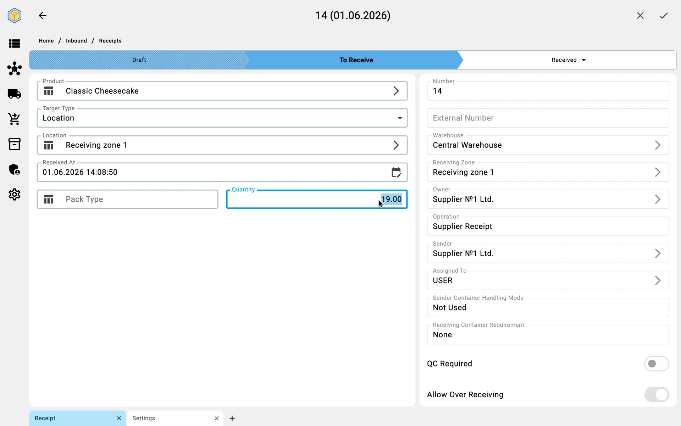Viewport: 681px width, 426px height.
Task: Toggle the Allow Over Receiving switch
Action: pos(657,394)
